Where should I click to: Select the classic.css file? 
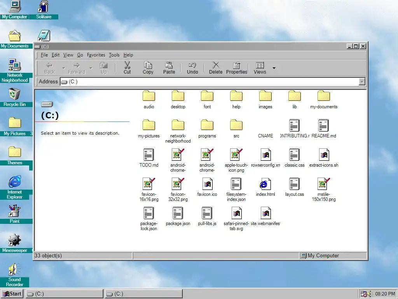(295, 158)
